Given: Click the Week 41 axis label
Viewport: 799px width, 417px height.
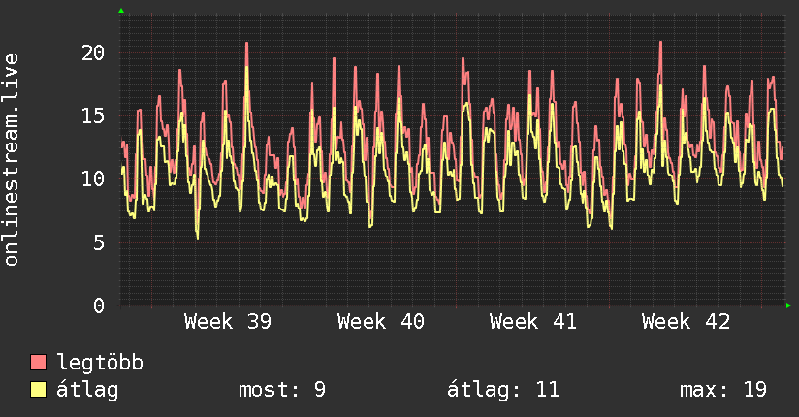Looking at the screenshot, I should pos(533,322).
